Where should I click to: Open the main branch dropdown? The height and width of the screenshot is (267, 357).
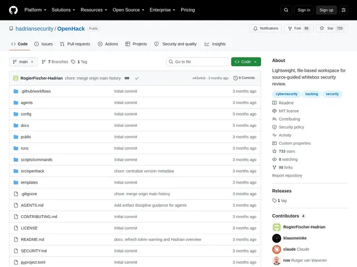[23, 62]
